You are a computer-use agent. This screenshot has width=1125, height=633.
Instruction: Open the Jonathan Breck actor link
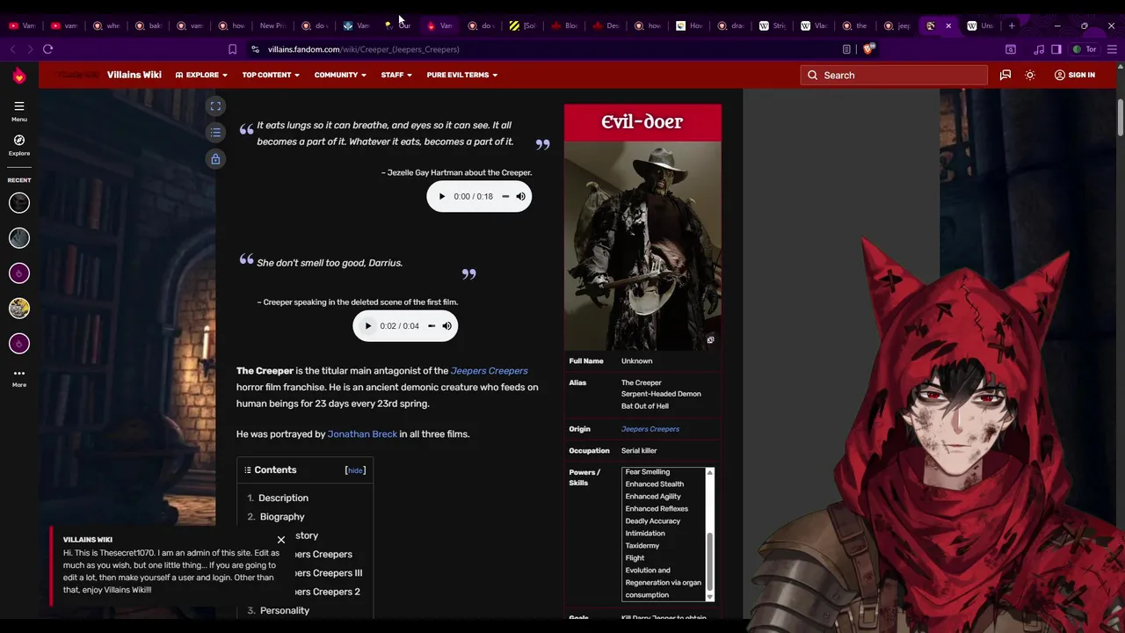click(362, 434)
